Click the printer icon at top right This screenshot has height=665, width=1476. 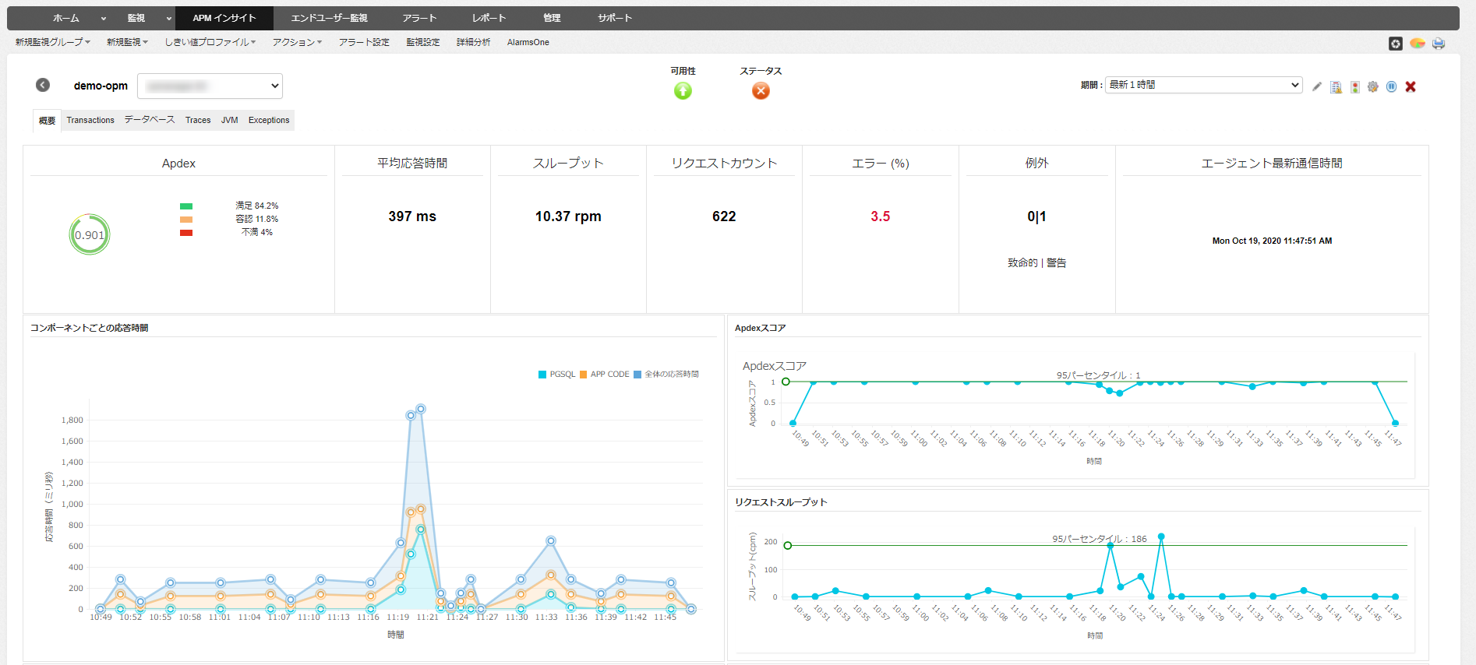click(1439, 44)
